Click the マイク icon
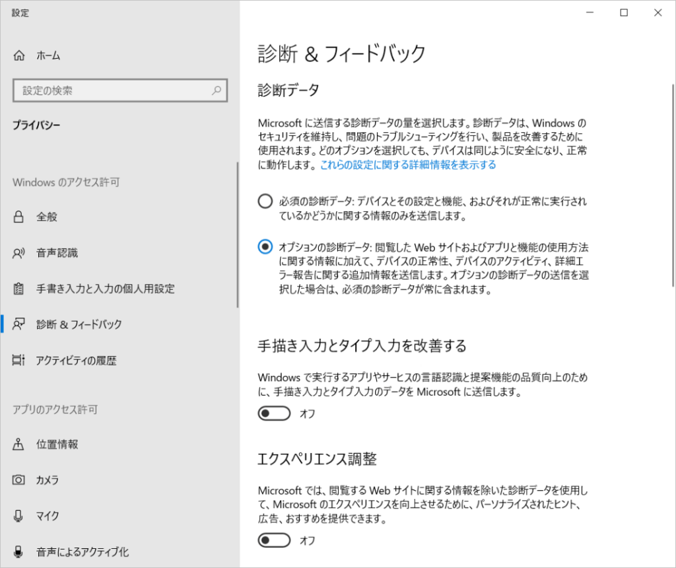Screen dimensions: 676x568 click(x=19, y=516)
